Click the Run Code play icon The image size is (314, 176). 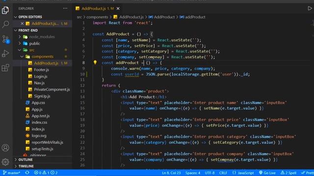point(310,8)
